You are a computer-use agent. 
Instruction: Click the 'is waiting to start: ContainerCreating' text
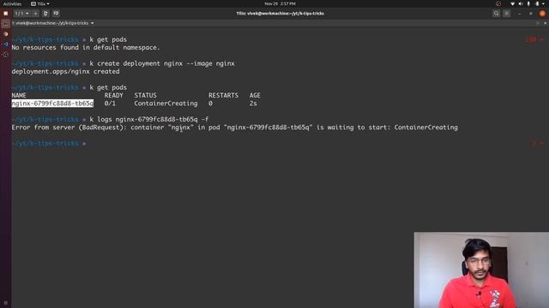(x=387, y=127)
